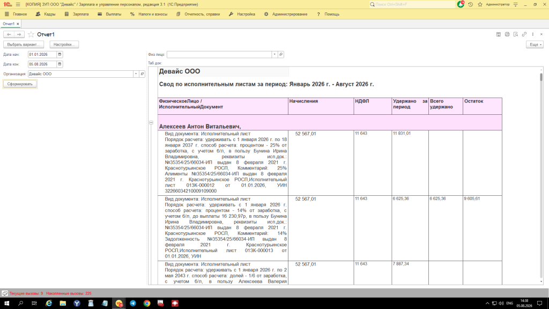Add Отчет1 to favorites star
Image resolution: width=549 pixels, height=309 pixels.
tap(31, 34)
